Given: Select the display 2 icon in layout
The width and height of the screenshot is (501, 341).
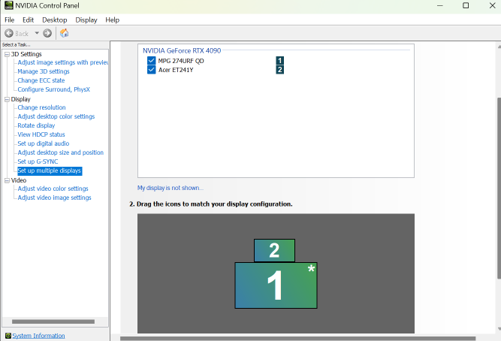Looking at the screenshot, I should pyautogui.click(x=274, y=250).
